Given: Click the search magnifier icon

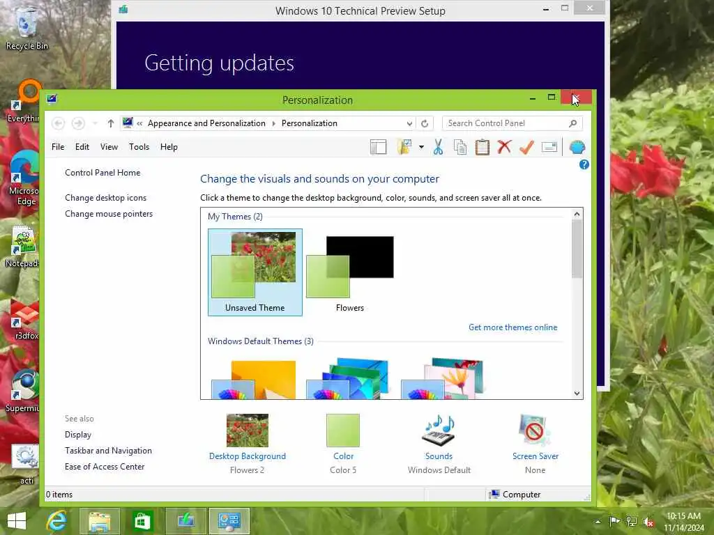Looking at the screenshot, I should tap(573, 123).
